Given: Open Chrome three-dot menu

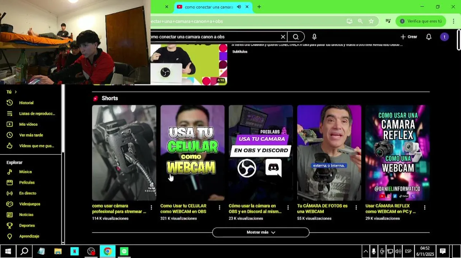Looking at the screenshot, I should 454,21.
